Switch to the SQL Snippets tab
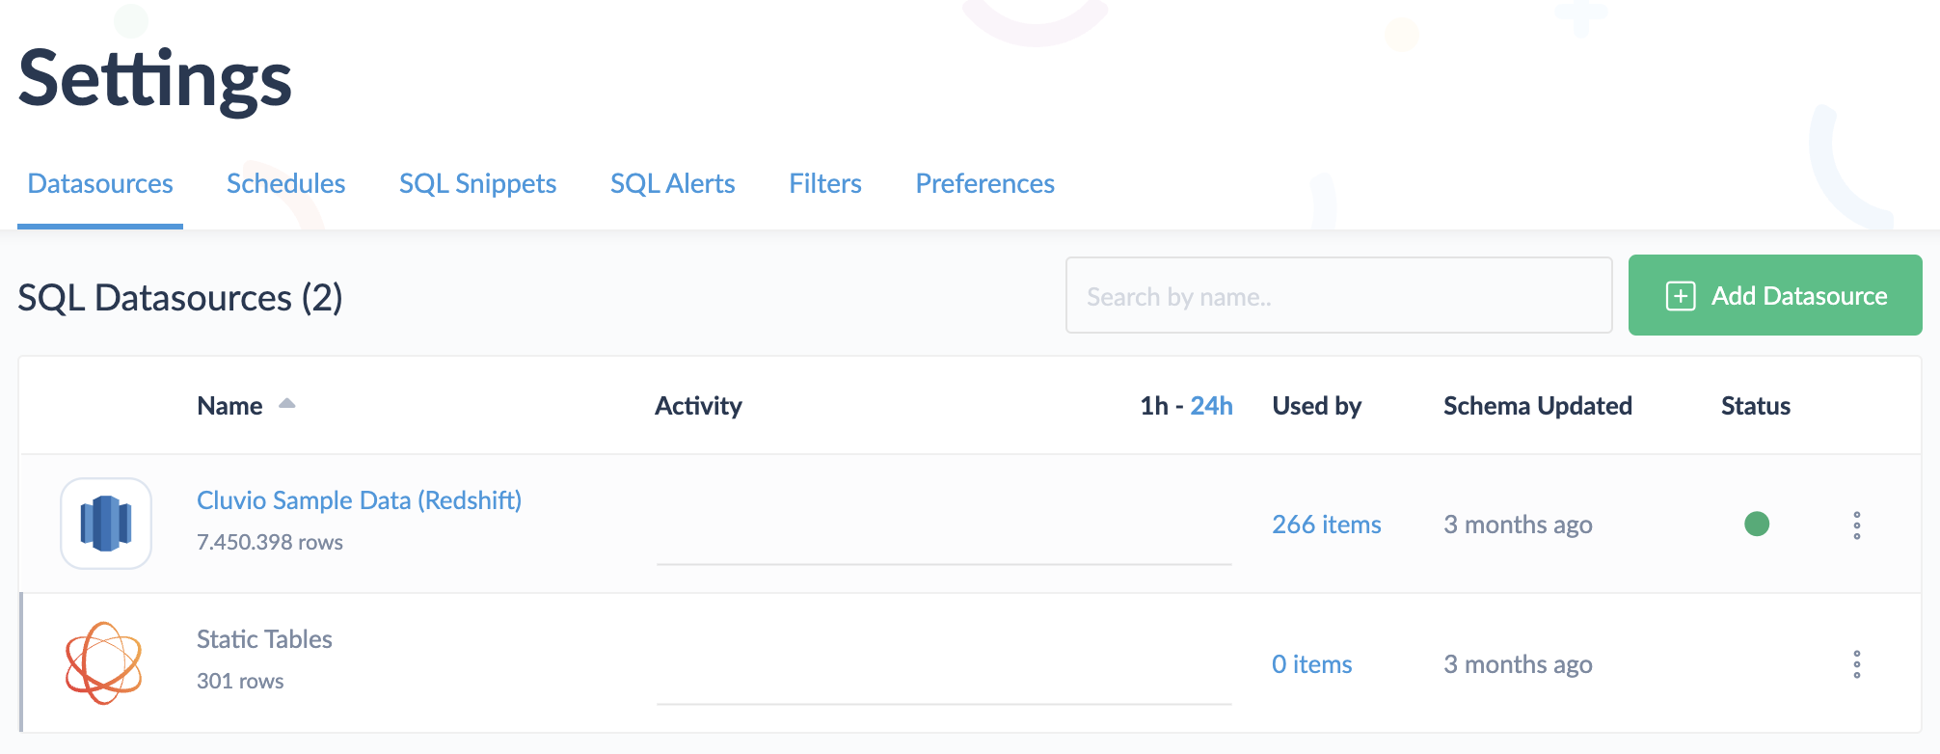The height and width of the screenshot is (754, 1940). pyautogui.click(x=477, y=183)
